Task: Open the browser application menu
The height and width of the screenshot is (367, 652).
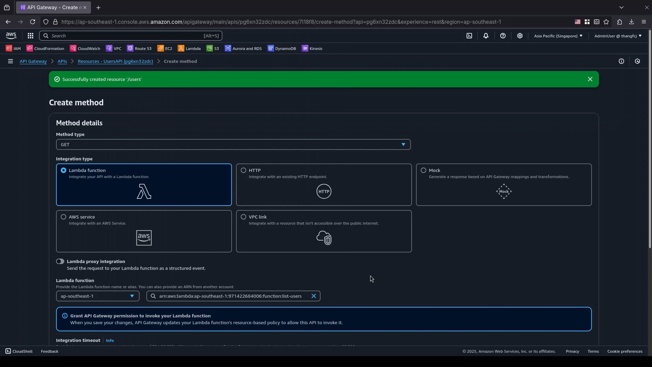Action: click(x=644, y=22)
